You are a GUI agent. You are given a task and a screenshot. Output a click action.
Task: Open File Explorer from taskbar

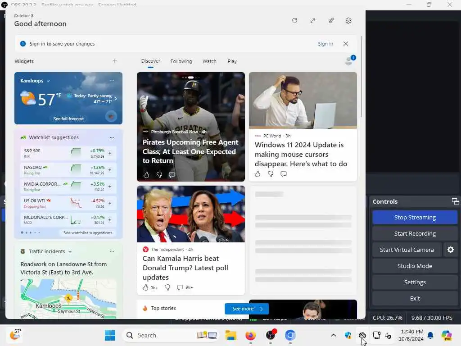[x=231, y=335]
